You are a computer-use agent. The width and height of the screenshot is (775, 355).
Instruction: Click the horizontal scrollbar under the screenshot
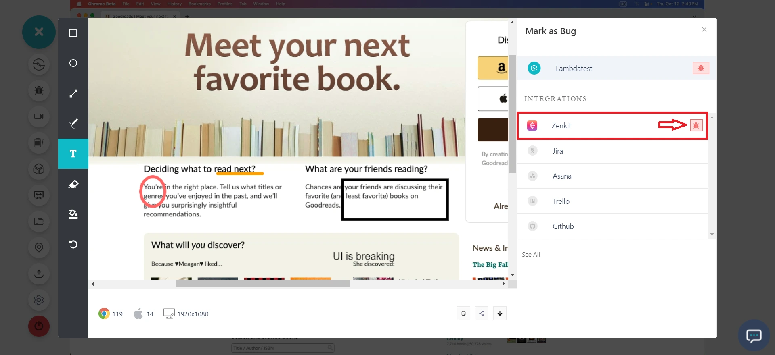263,284
